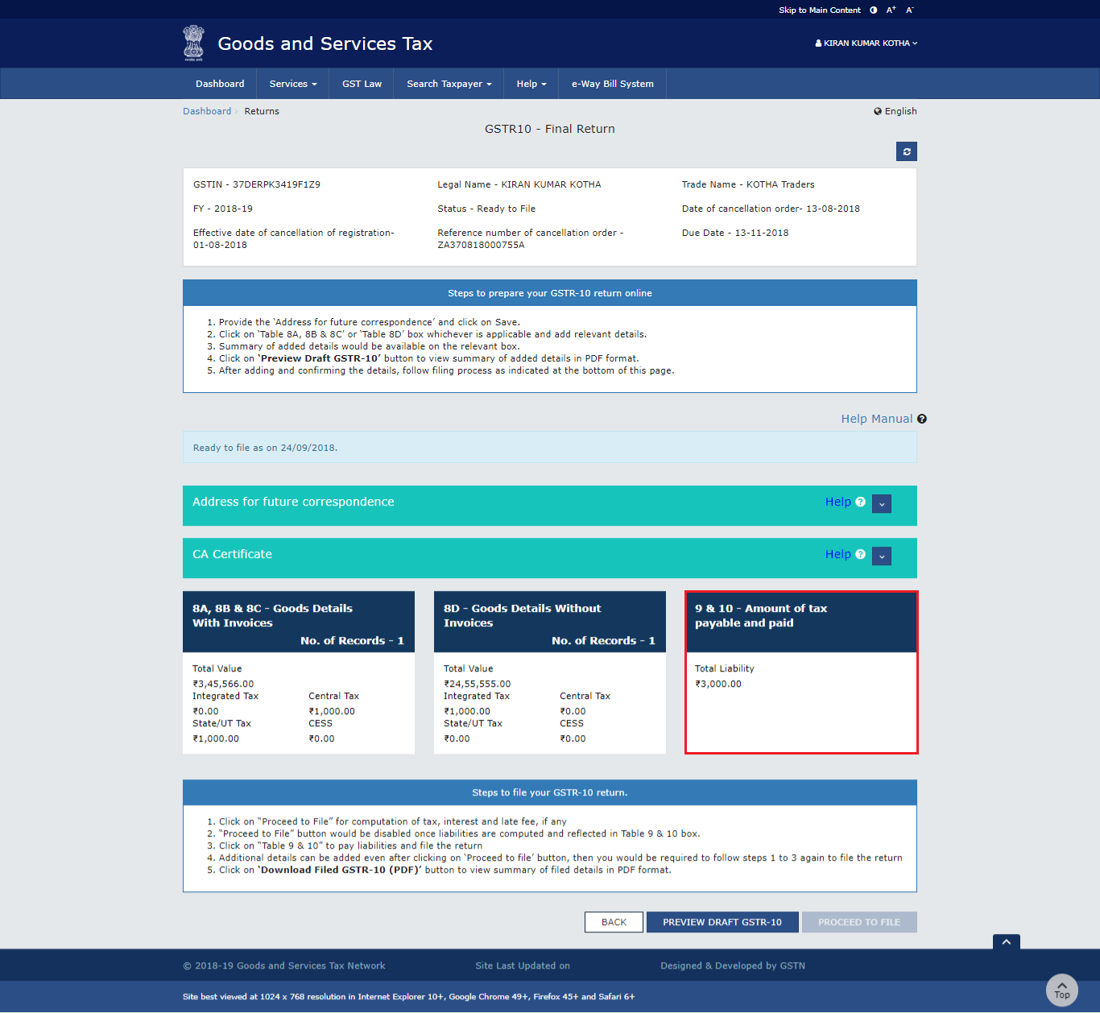Select the 8D Goods Details Without Invoices box
This screenshot has width=1100, height=1013.
(x=549, y=672)
